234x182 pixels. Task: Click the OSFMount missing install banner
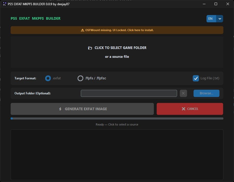[x=117, y=30]
